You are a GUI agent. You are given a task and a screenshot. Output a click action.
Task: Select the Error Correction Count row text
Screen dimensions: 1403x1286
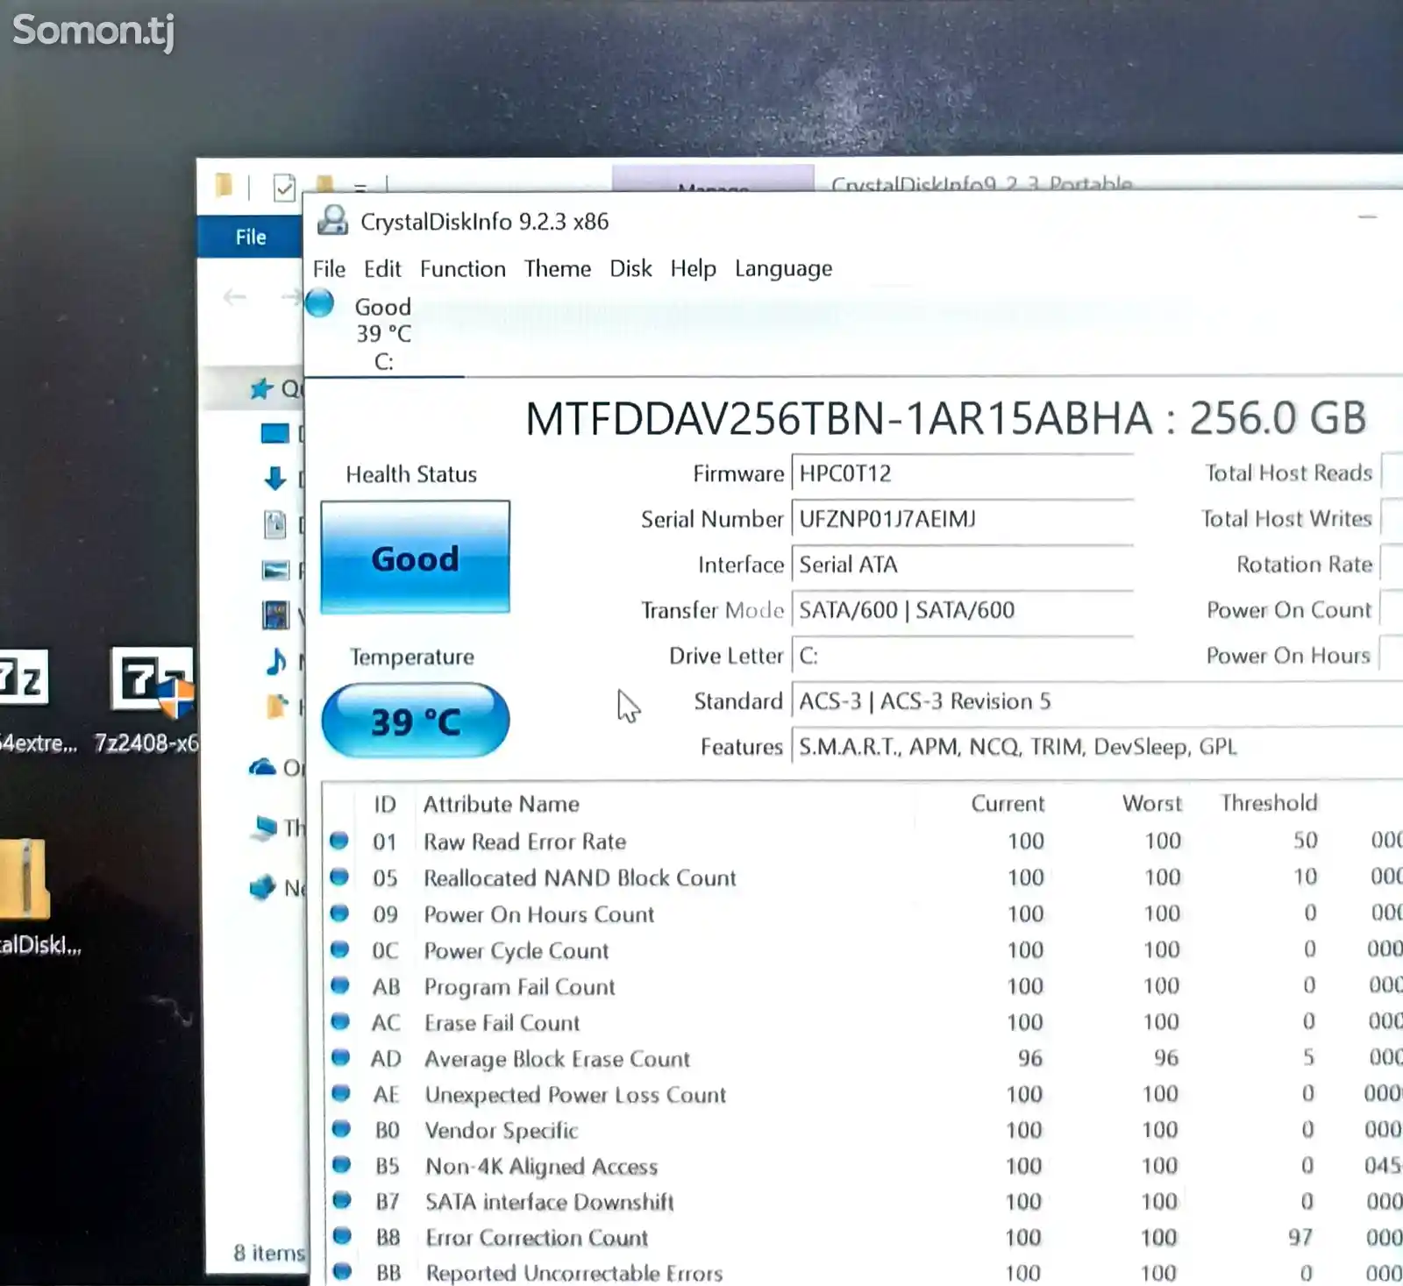point(537,1238)
